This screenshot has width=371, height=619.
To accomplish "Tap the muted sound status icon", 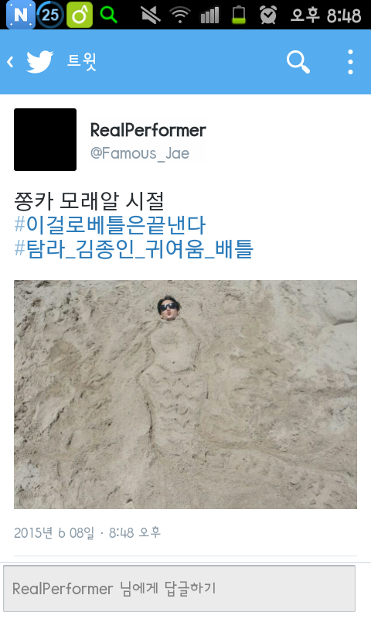I will point(151,15).
